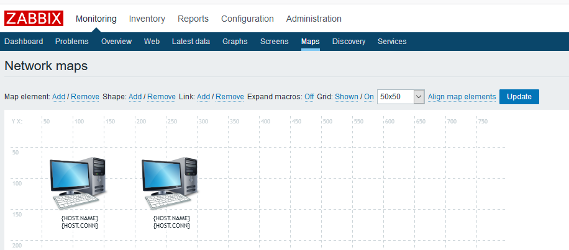The image size is (569, 250).
Task: Go to the Dashboard tab
Action: click(x=24, y=42)
